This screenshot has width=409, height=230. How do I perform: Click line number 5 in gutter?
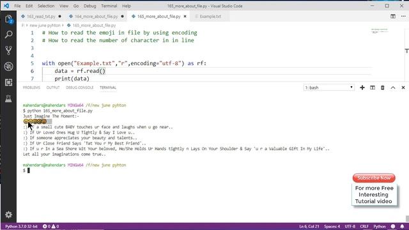pyautogui.click(x=32, y=63)
